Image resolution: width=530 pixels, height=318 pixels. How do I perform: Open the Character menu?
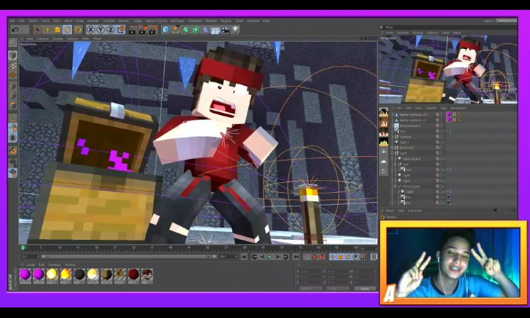[x=195, y=21]
